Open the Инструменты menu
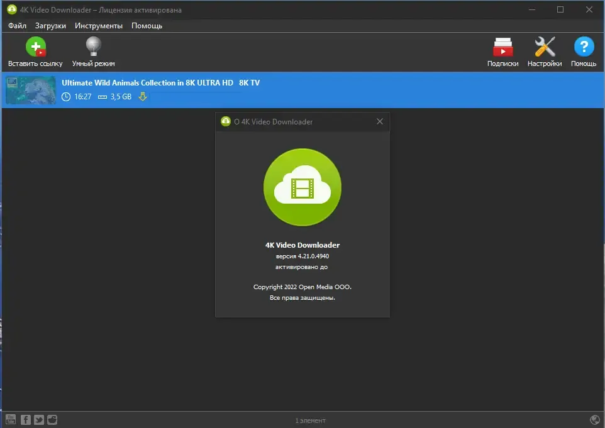This screenshot has height=428, width=605. (99, 26)
